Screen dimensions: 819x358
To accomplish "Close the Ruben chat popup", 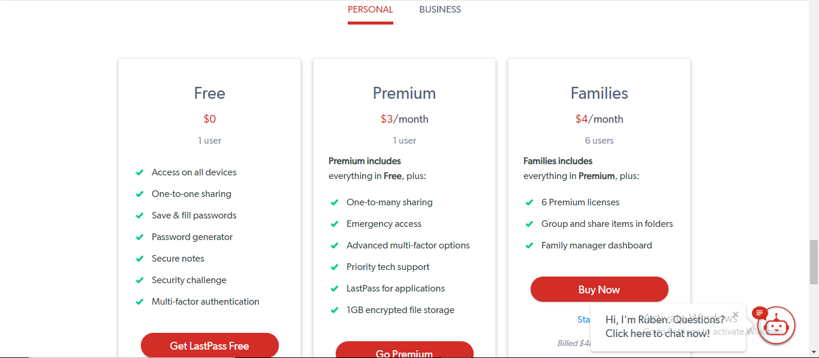I will (736, 314).
